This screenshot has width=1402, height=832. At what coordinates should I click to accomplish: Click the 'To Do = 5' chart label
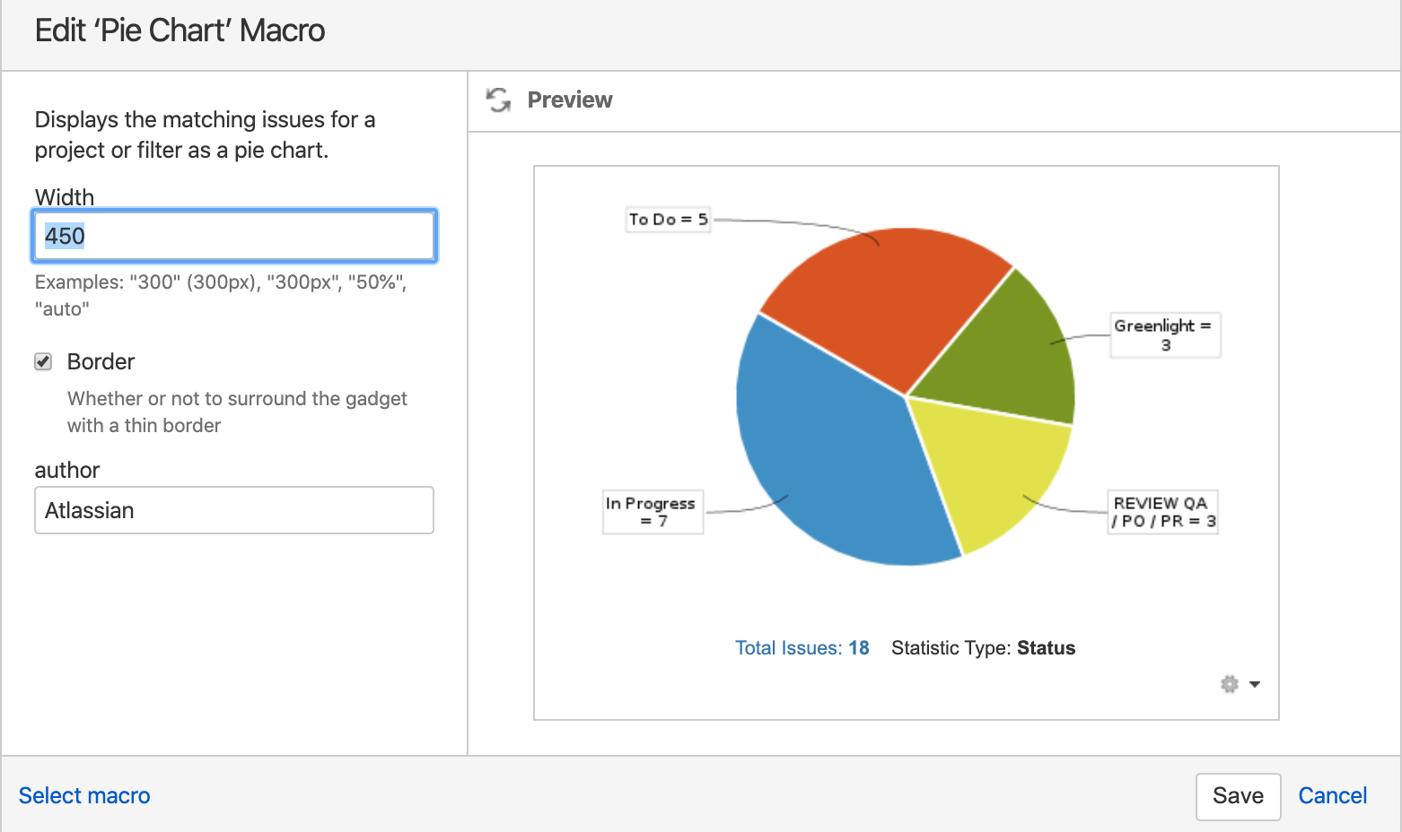click(668, 220)
